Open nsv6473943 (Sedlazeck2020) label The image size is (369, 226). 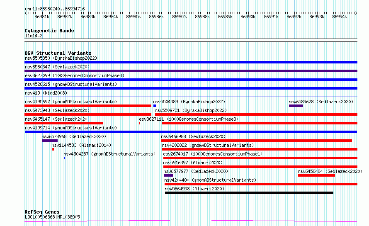pos(57,110)
